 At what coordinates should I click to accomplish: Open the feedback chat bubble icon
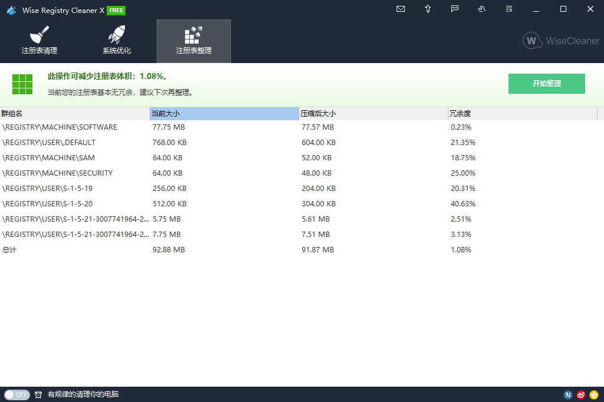(455, 9)
